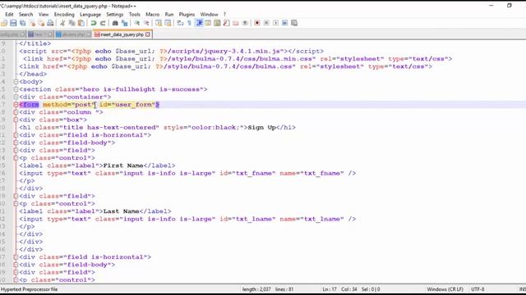This screenshot has width=526, height=295.
Task: Click the green Undo arrow
Action: [93, 23]
